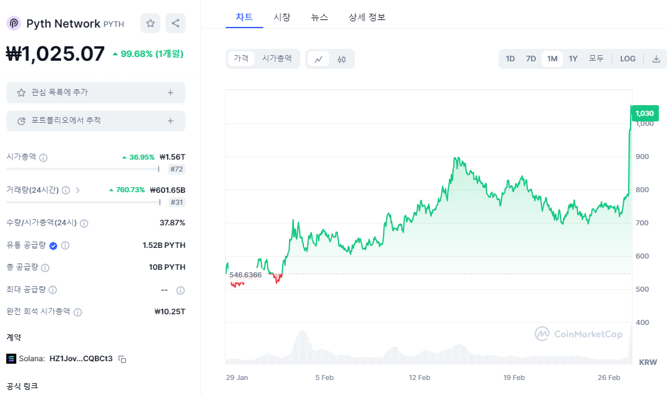Show info for 유통 공급량
The height and width of the screenshot is (395, 667).
[x=65, y=245]
